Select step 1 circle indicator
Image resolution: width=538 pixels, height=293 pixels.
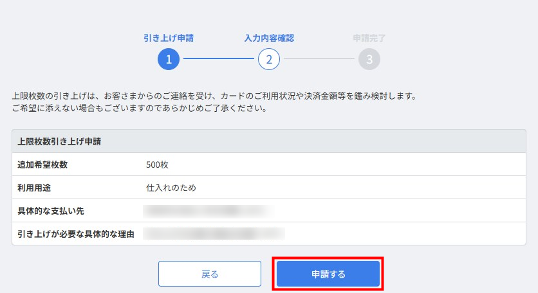pyautogui.click(x=169, y=59)
